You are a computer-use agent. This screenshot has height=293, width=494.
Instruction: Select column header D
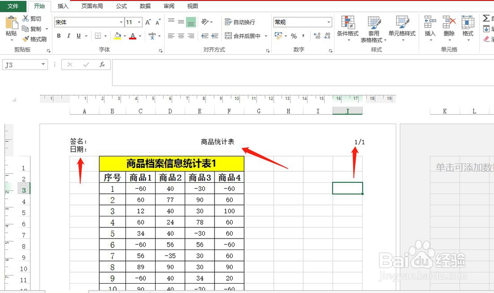170,111
